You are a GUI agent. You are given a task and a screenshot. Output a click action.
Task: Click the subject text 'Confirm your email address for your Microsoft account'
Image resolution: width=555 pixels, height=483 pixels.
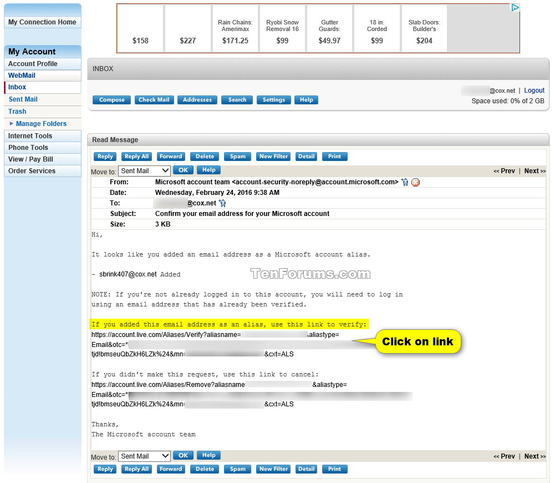point(242,214)
